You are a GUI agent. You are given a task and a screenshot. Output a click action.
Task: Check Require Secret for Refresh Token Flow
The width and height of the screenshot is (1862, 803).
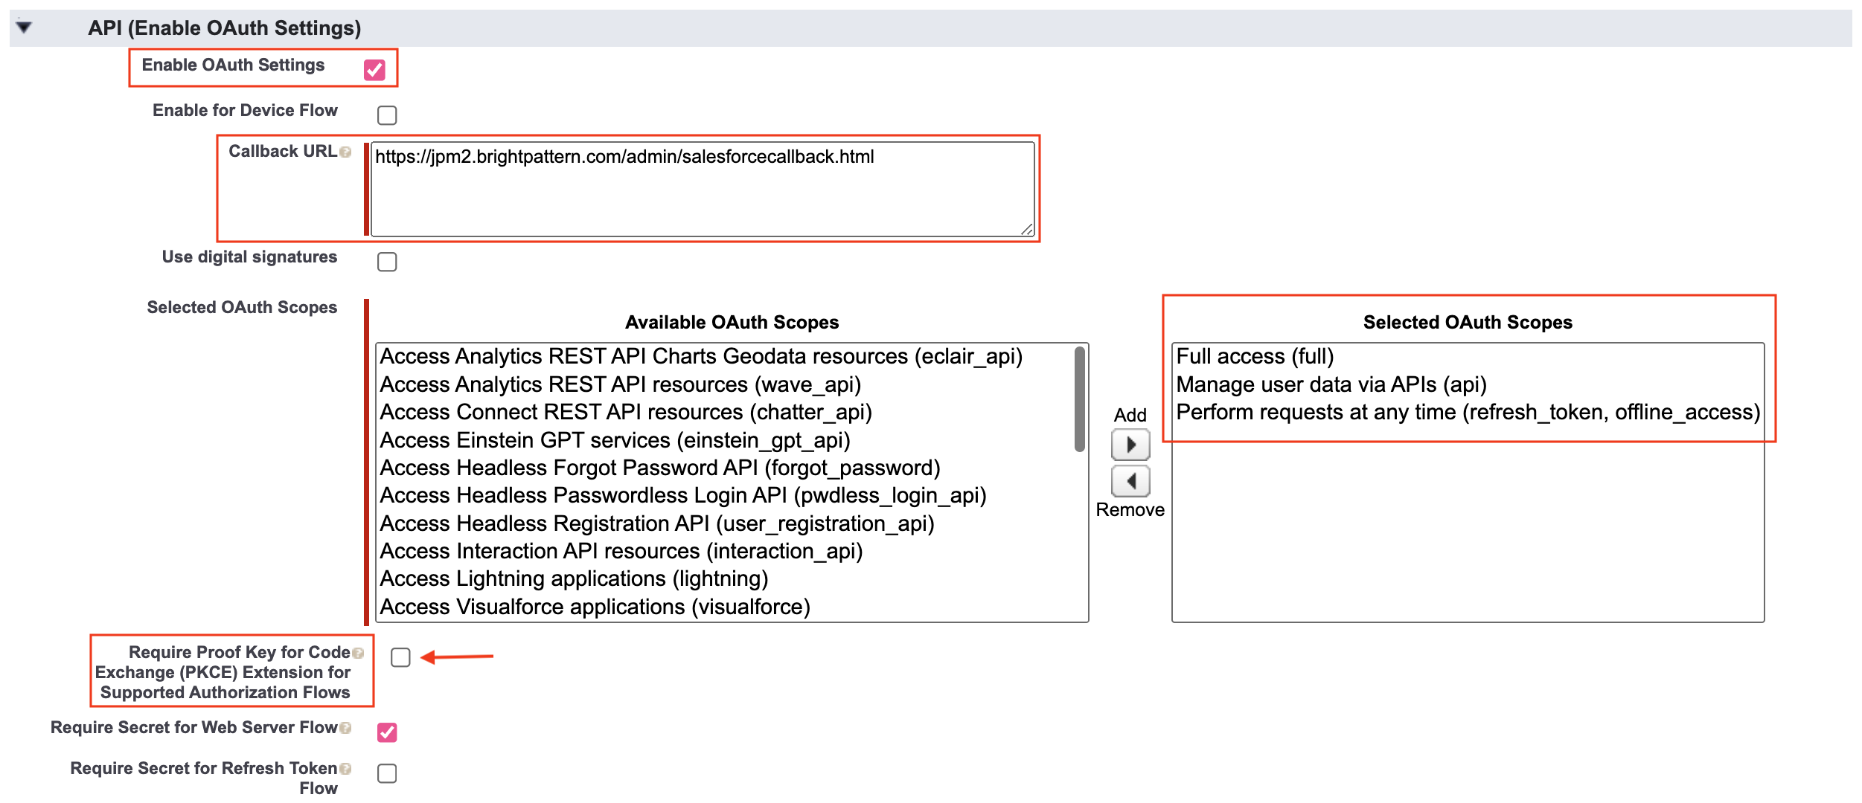tap(387, 773)
